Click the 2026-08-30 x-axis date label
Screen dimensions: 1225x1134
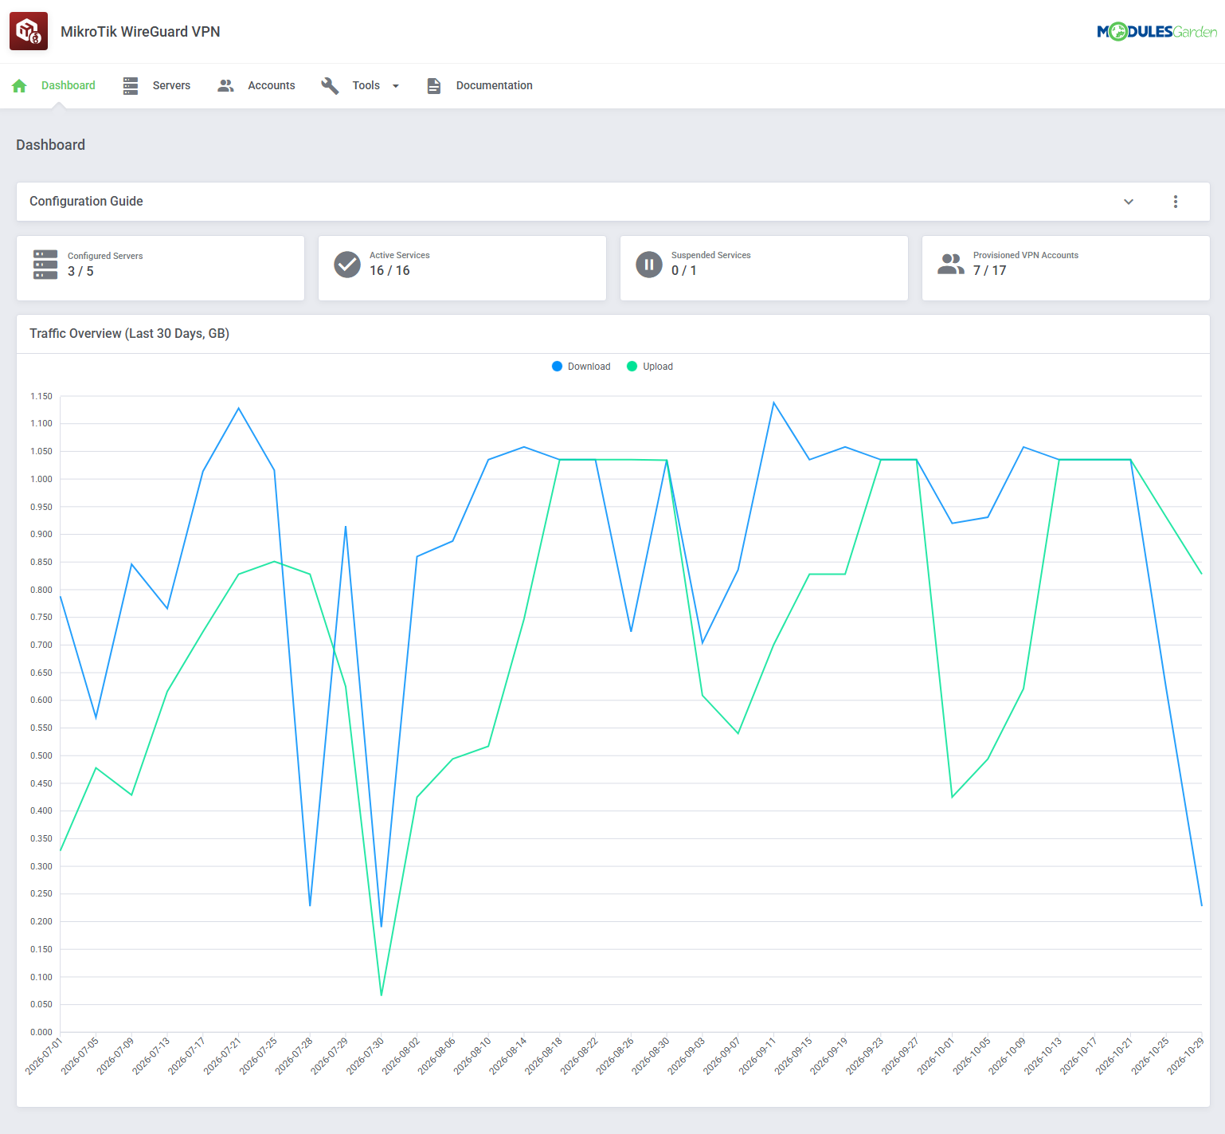point(650,1057)
